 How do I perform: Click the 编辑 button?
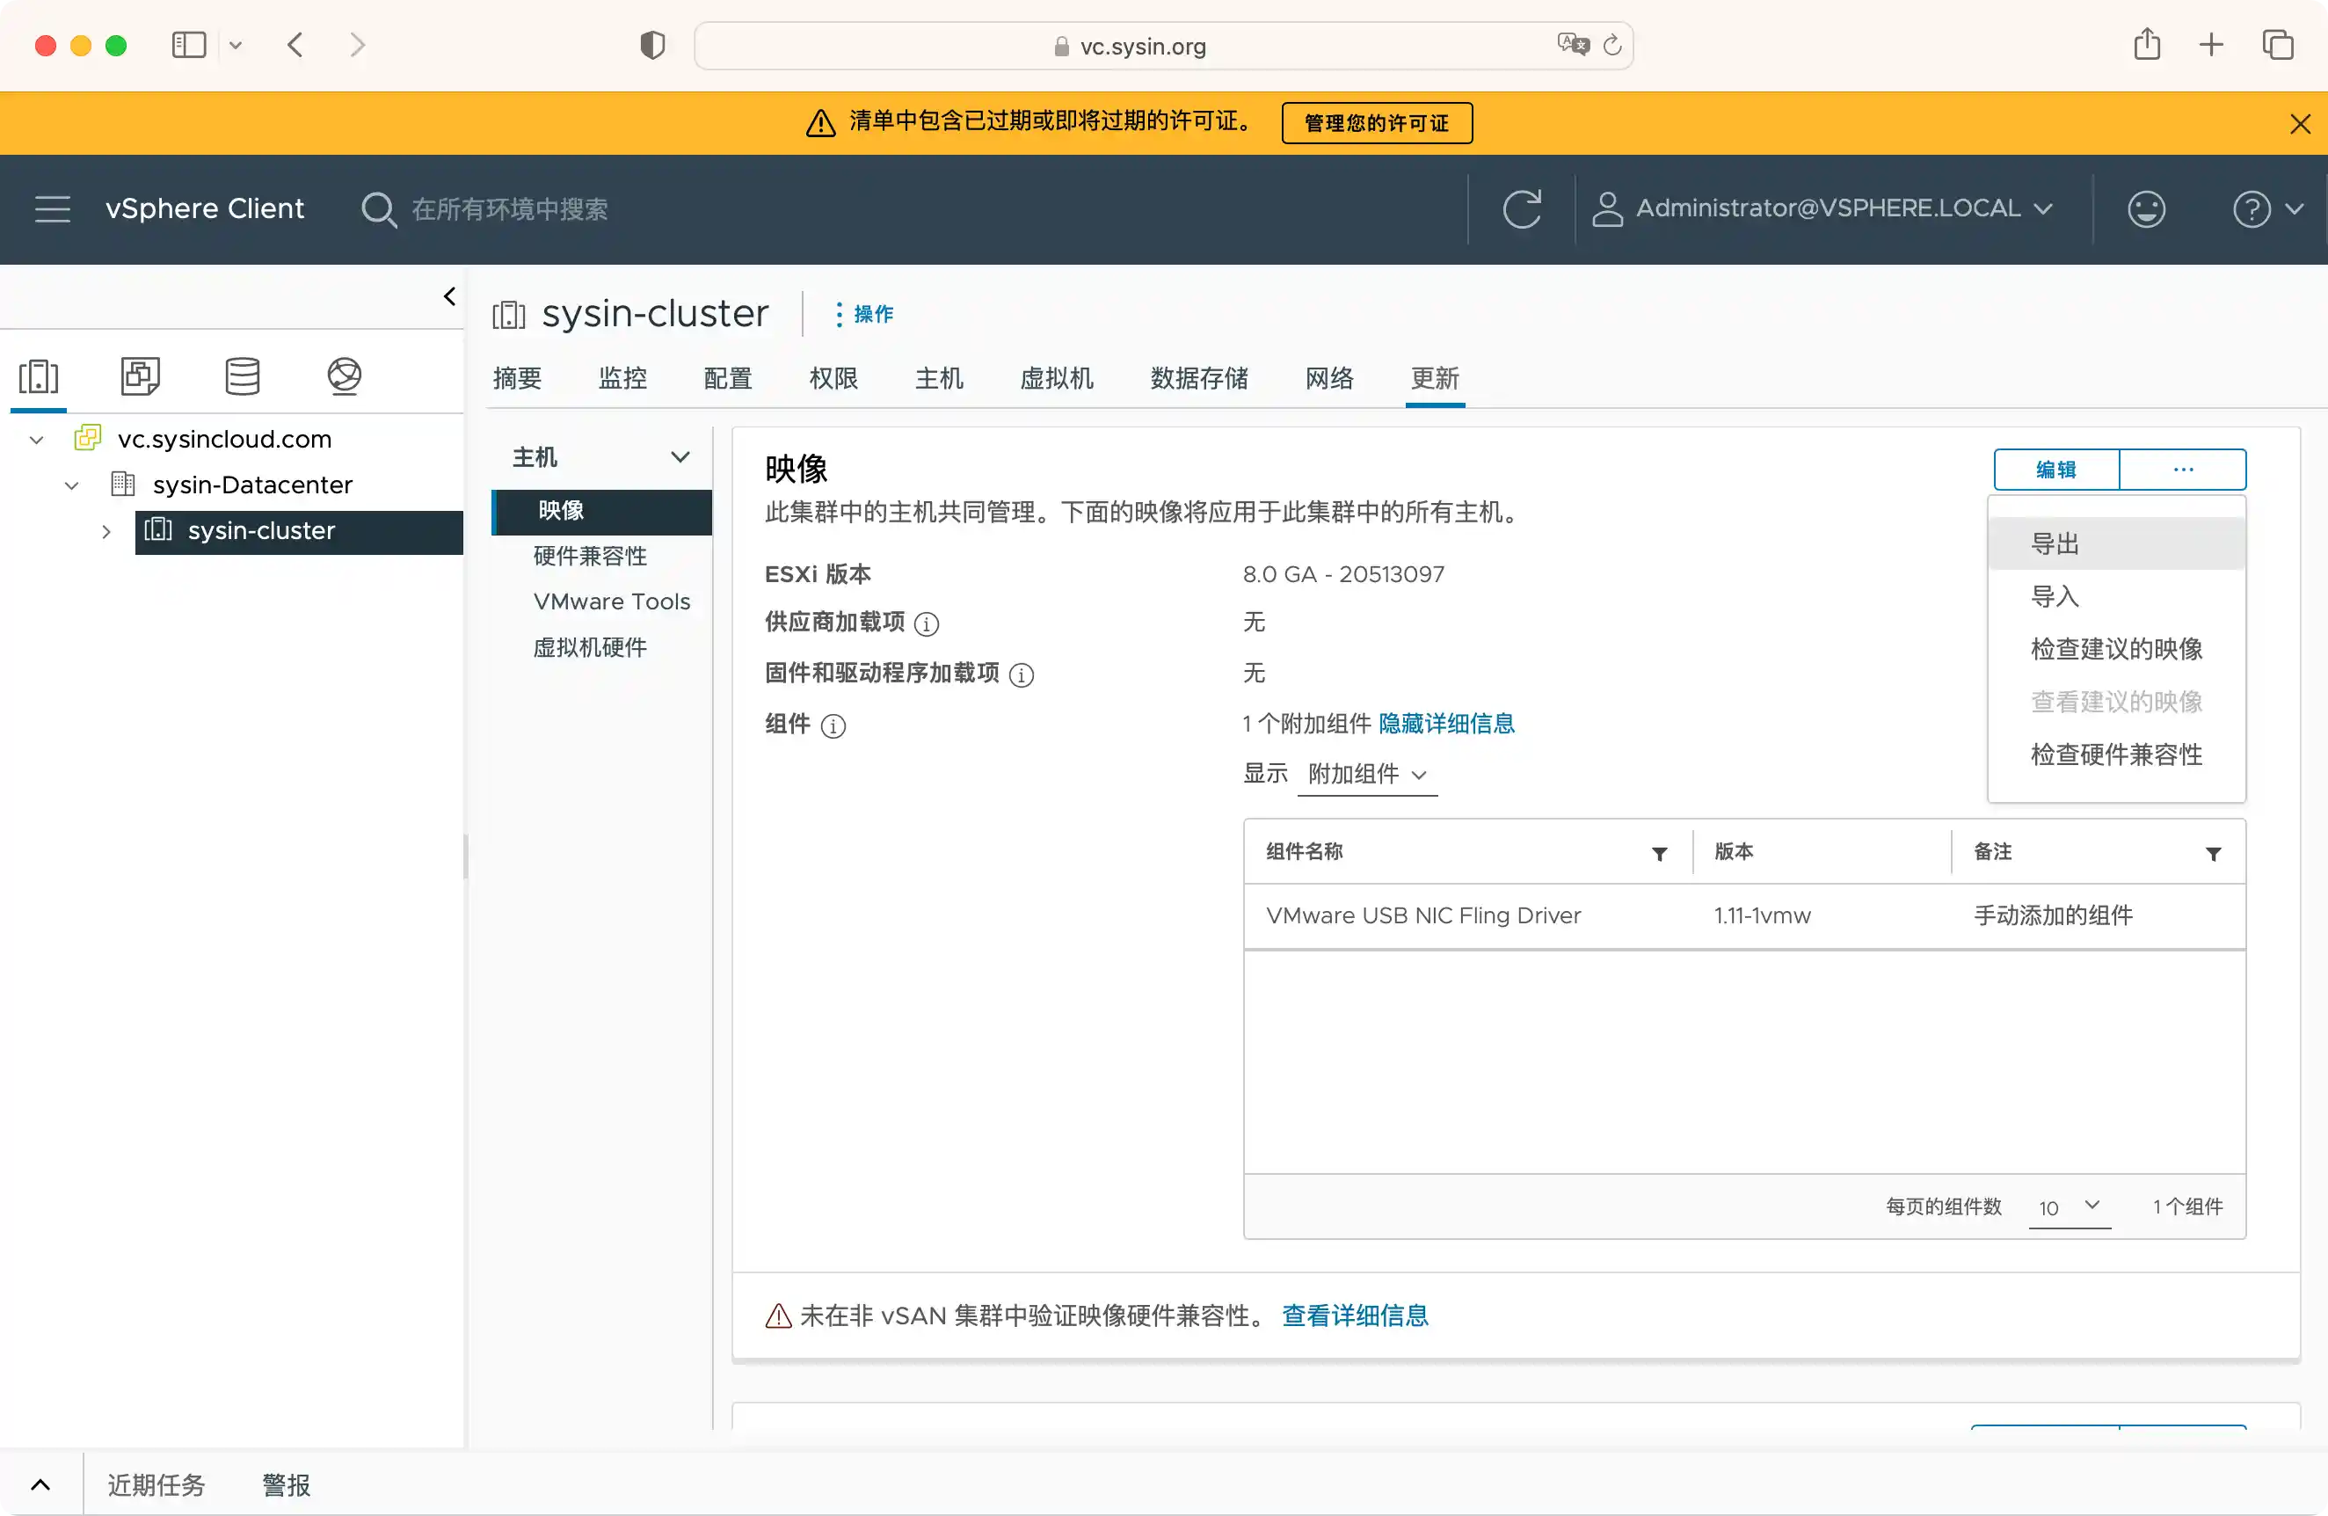[x=2056, y=470]
